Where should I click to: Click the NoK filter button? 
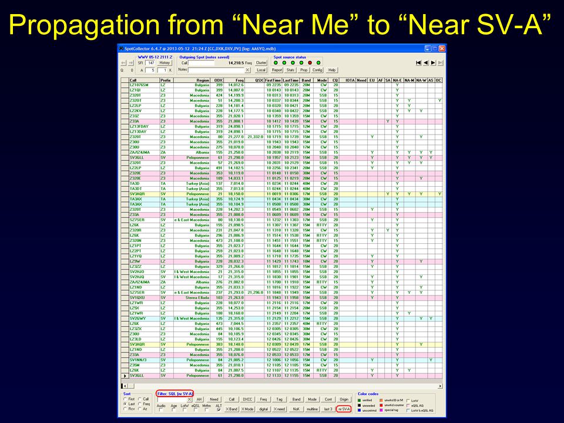coord(296,409)
